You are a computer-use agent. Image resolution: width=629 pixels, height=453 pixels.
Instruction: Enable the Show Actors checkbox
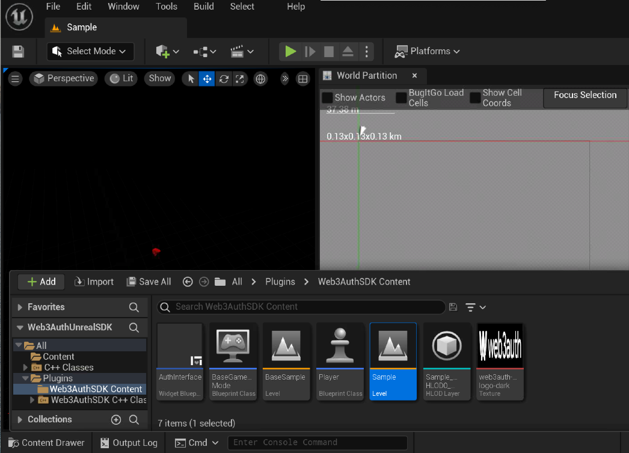coord(327,97)
